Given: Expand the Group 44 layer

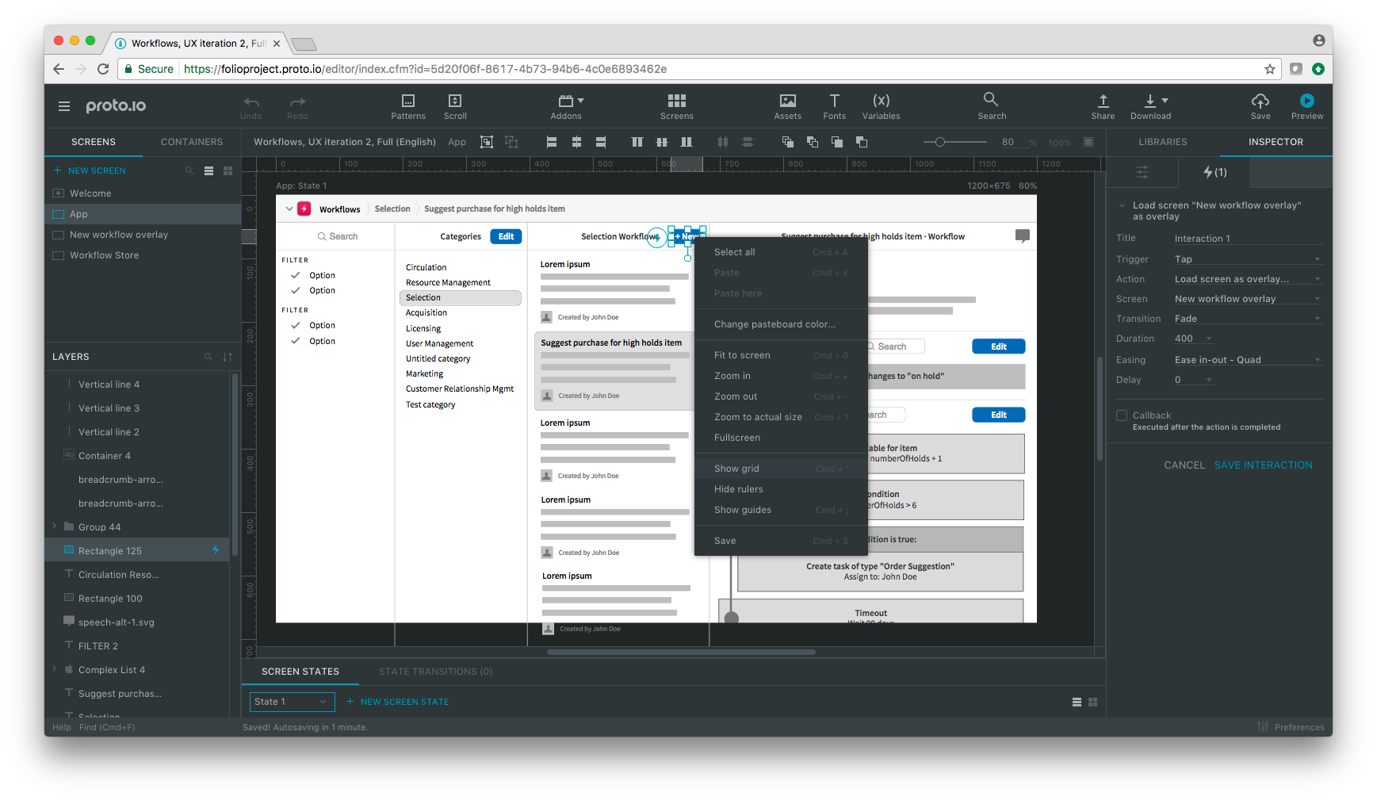Looking at the screenshot, I should (55, 526).
